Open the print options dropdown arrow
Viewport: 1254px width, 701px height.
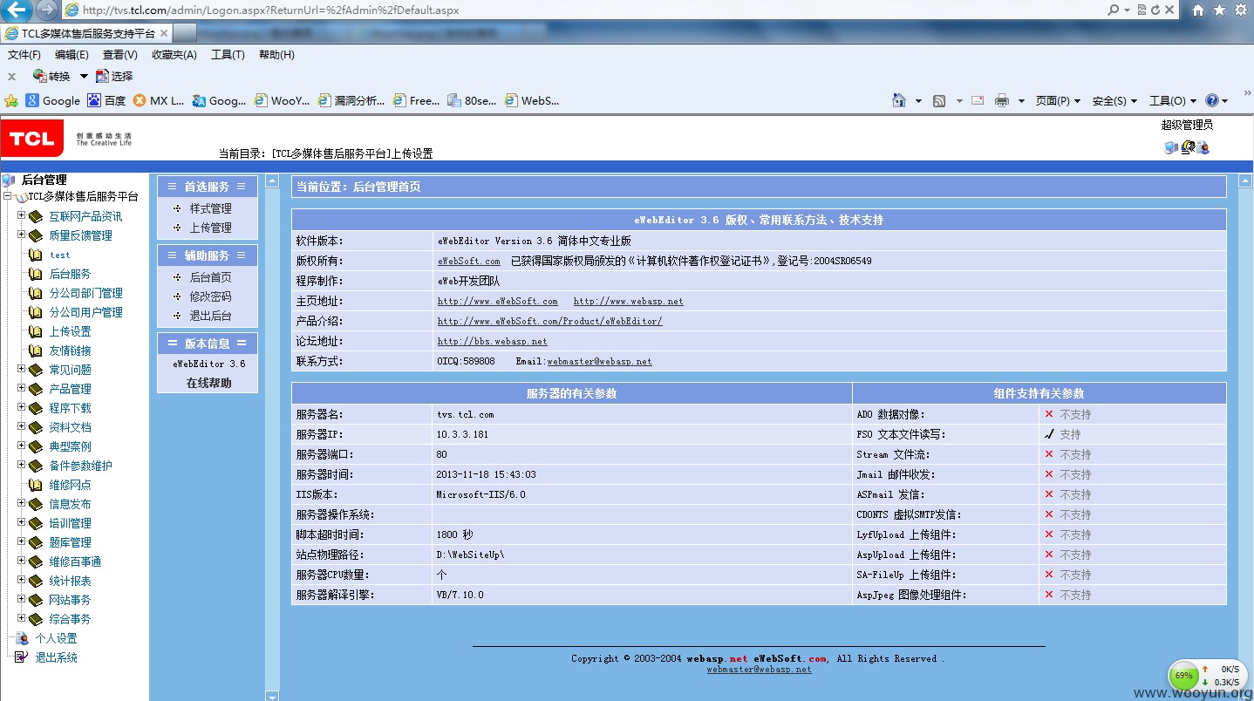[1021, 100]
